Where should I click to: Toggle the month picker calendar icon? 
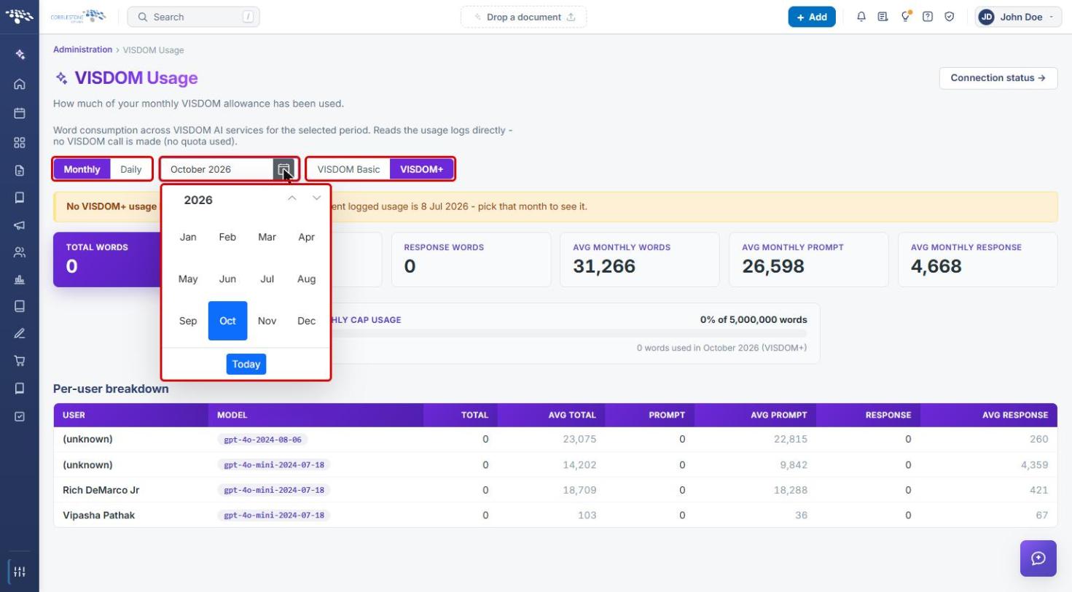(284, 169)
